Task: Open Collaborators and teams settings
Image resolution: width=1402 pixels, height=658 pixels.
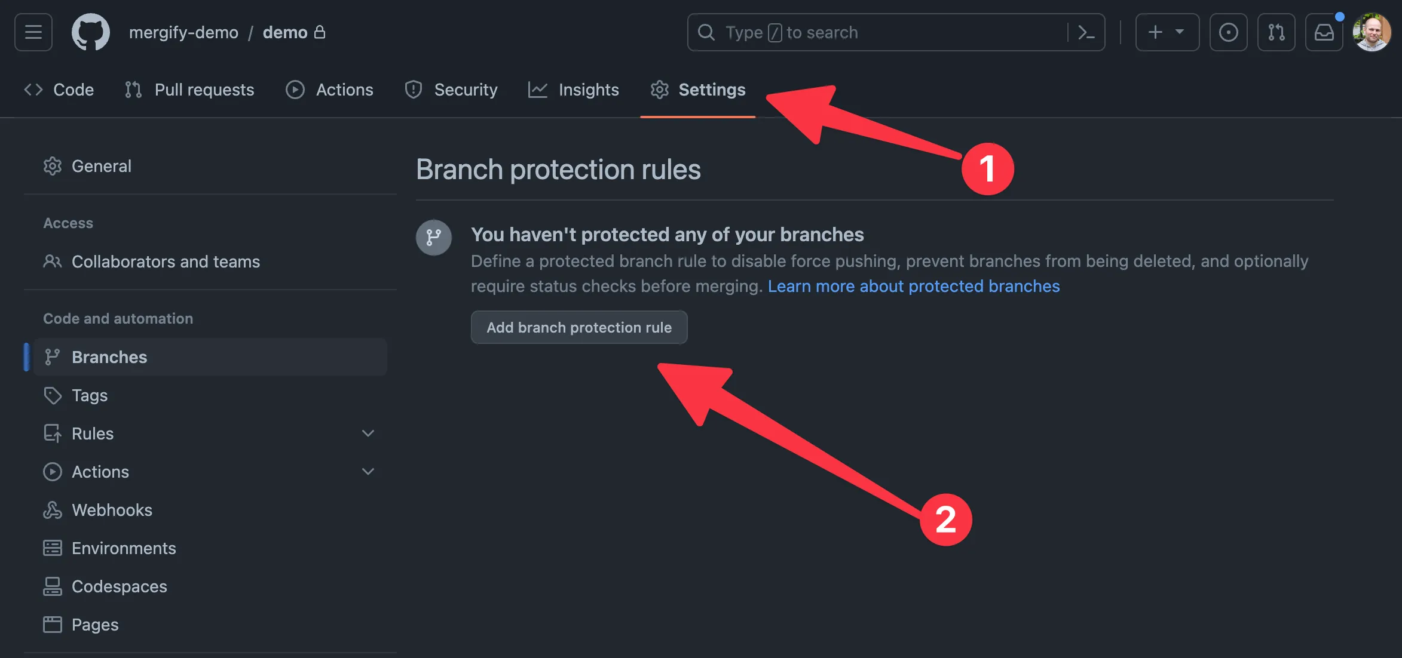Action: [166, 262]
